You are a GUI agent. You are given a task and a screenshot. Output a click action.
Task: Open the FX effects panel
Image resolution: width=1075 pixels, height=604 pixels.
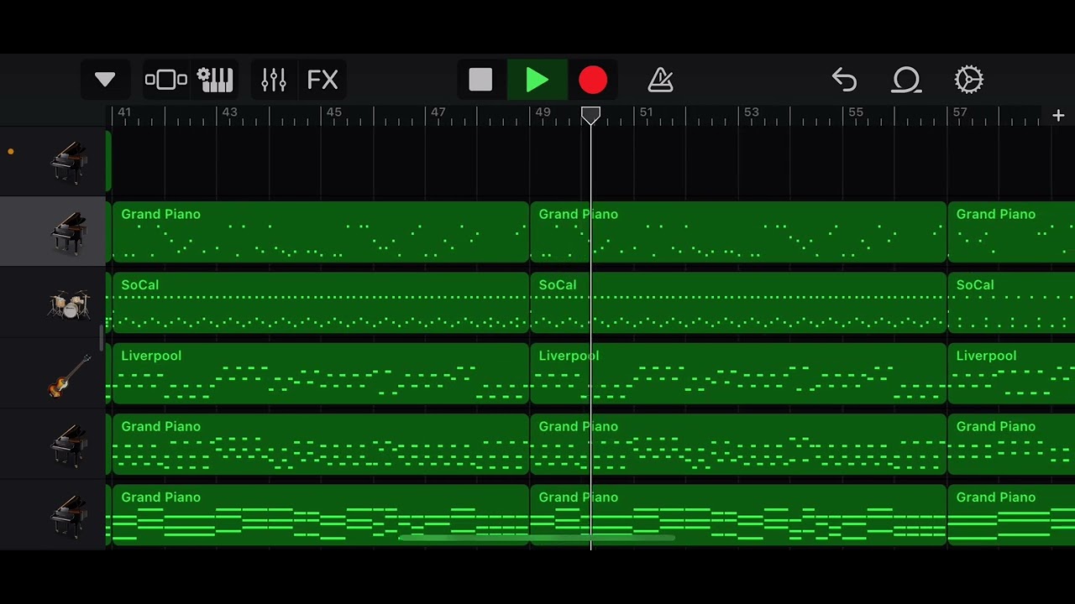322,80
